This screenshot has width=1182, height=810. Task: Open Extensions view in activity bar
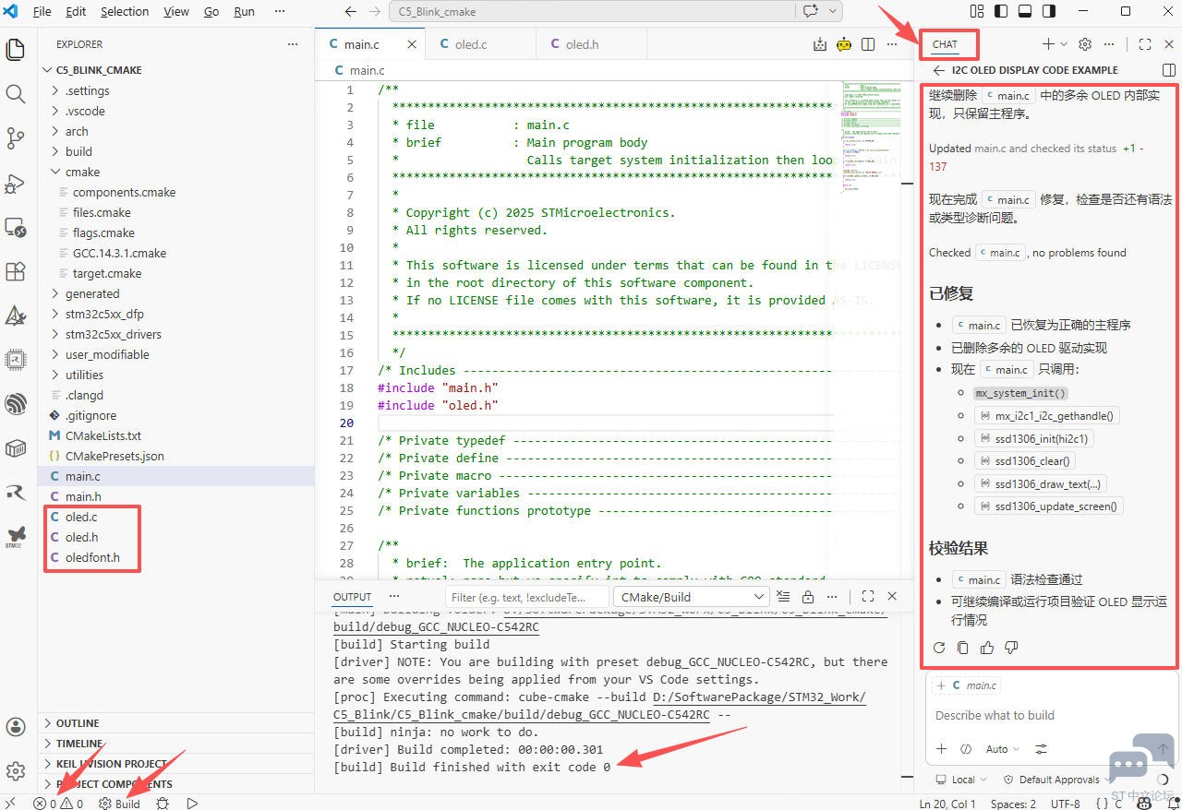pyautogui.click(x=16, y=271)
